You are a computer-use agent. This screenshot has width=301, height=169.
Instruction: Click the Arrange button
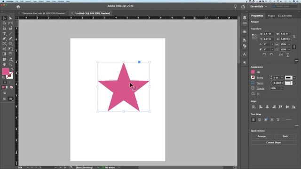tap(261, 136)
